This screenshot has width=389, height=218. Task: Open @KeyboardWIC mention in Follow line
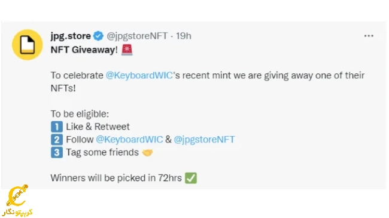coord(129,140)
